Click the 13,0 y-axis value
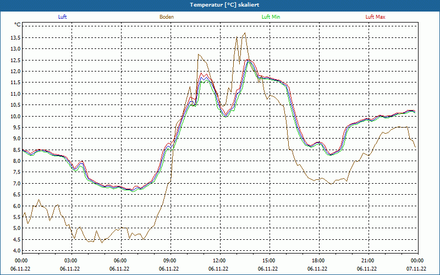Image resolution: width=440 pixels, height=275 pixels. (16, 49)
